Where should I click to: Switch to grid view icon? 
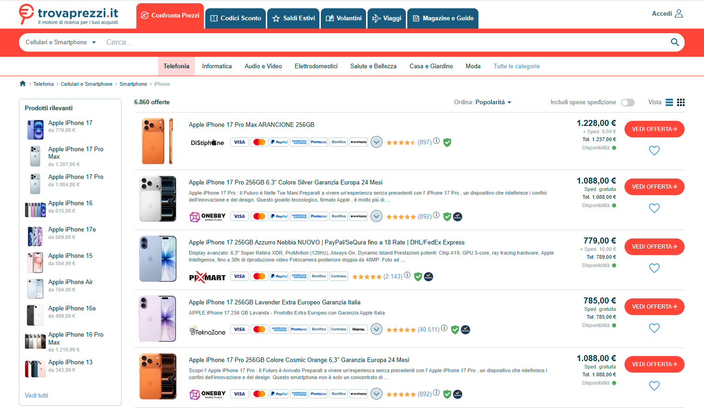click(x=680, y=102)
